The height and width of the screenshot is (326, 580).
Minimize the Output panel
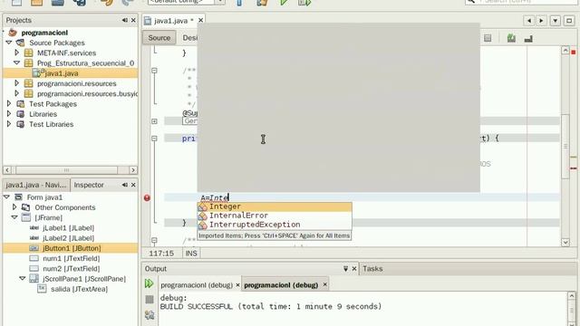click(x=345, y=269)
